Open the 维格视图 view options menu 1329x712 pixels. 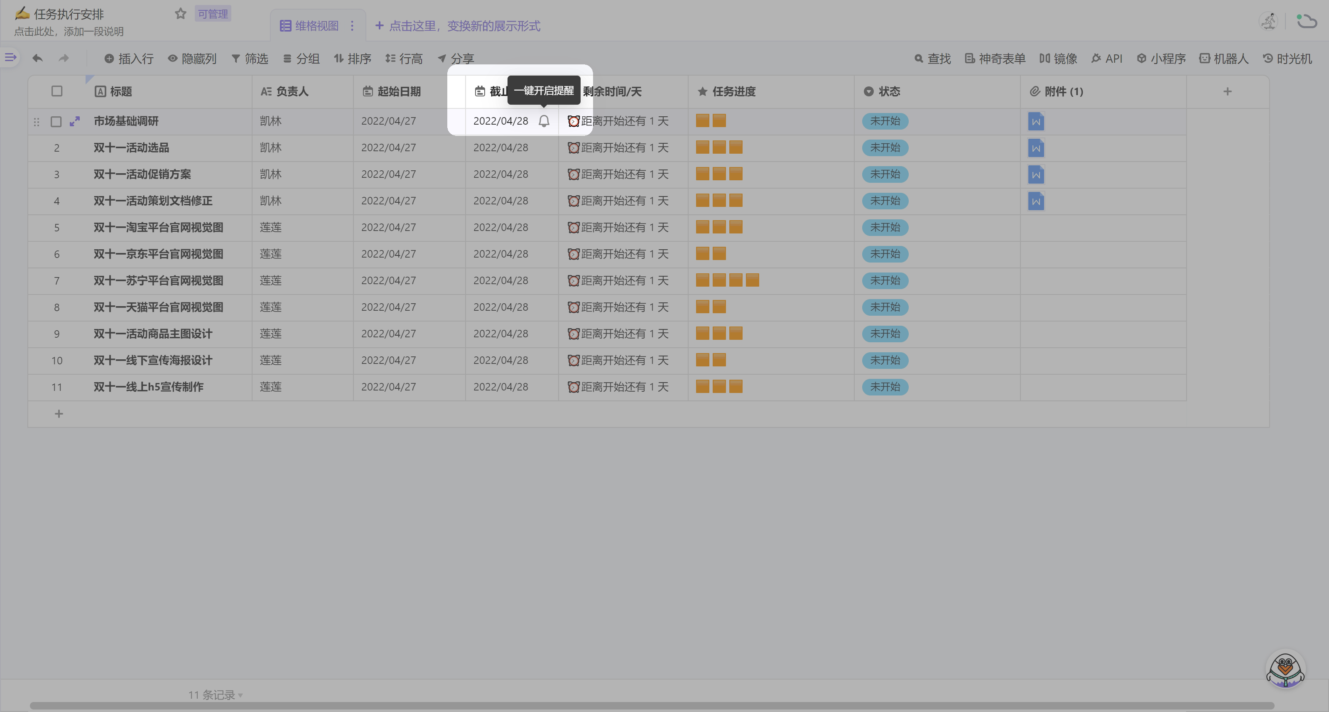pos(352,26)
